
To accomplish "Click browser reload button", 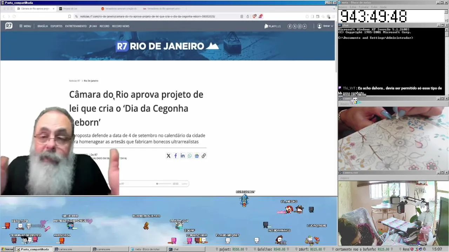I will click(14, 16).
